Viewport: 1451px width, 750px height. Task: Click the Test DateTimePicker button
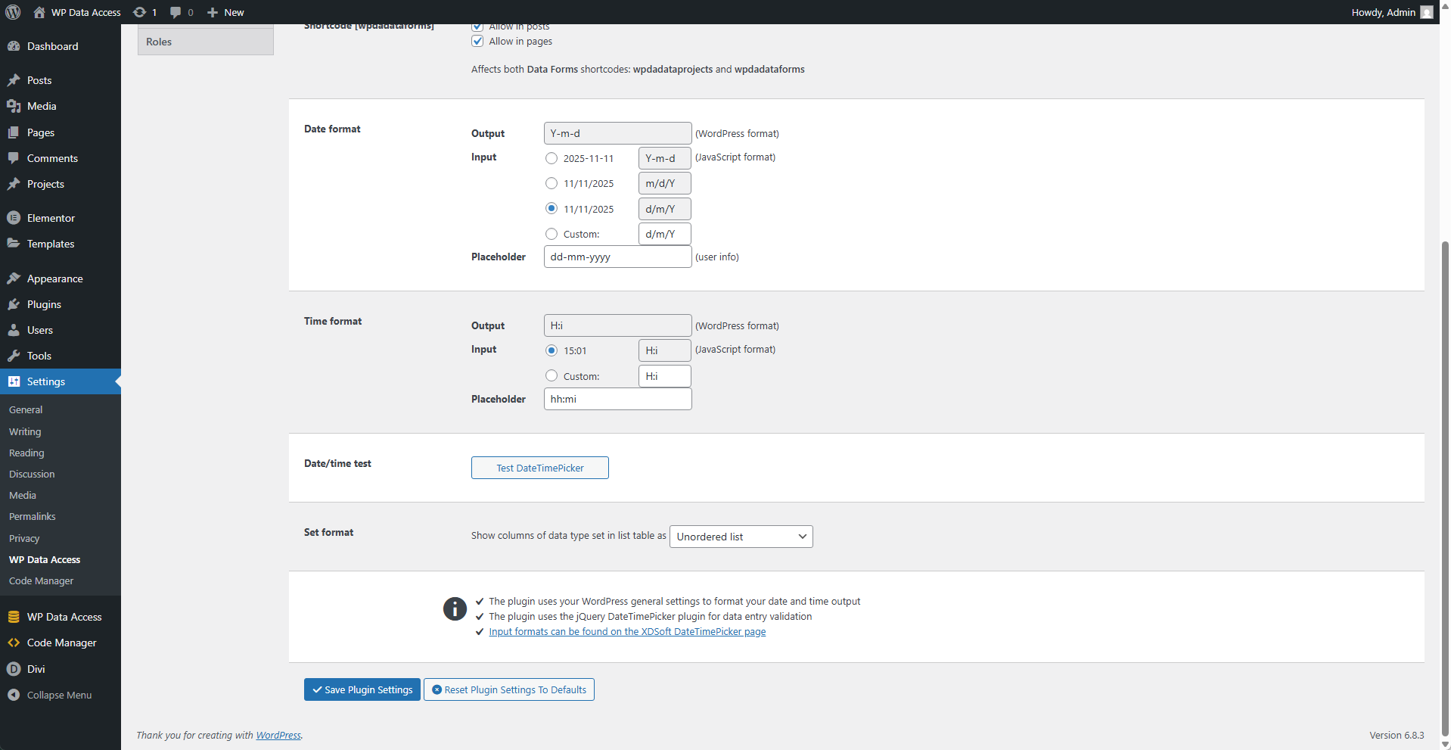click(539, 468)
